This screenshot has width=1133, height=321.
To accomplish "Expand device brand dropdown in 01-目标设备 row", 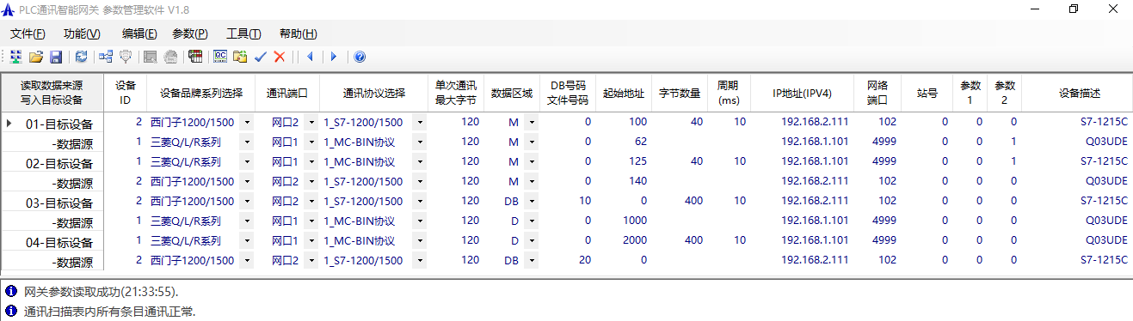I will pyautogui.click(x=247, y=122).
